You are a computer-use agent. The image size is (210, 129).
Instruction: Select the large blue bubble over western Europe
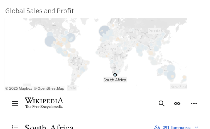[x=104, y=31]
